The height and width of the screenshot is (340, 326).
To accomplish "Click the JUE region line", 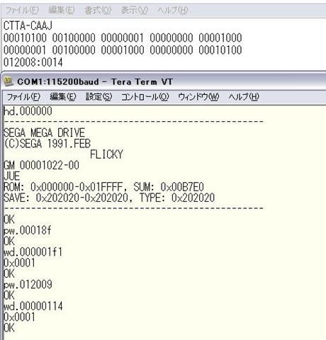I will click(x=11, y=176).
